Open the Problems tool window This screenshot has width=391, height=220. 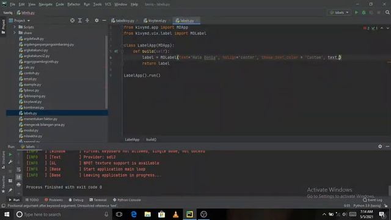coord(54,200)
